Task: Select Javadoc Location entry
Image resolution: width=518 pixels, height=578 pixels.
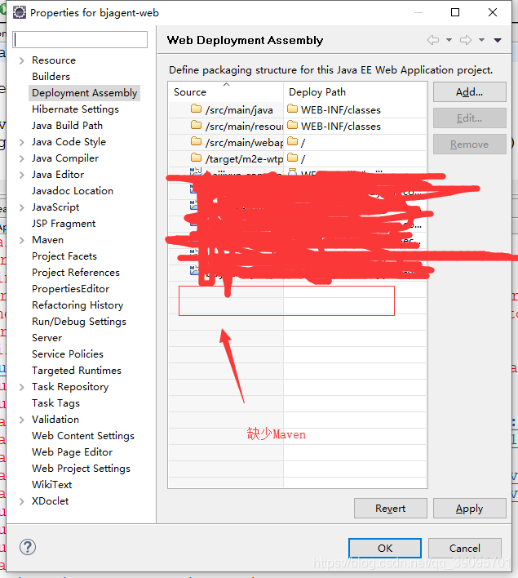Action: click(x=73, y=190)
